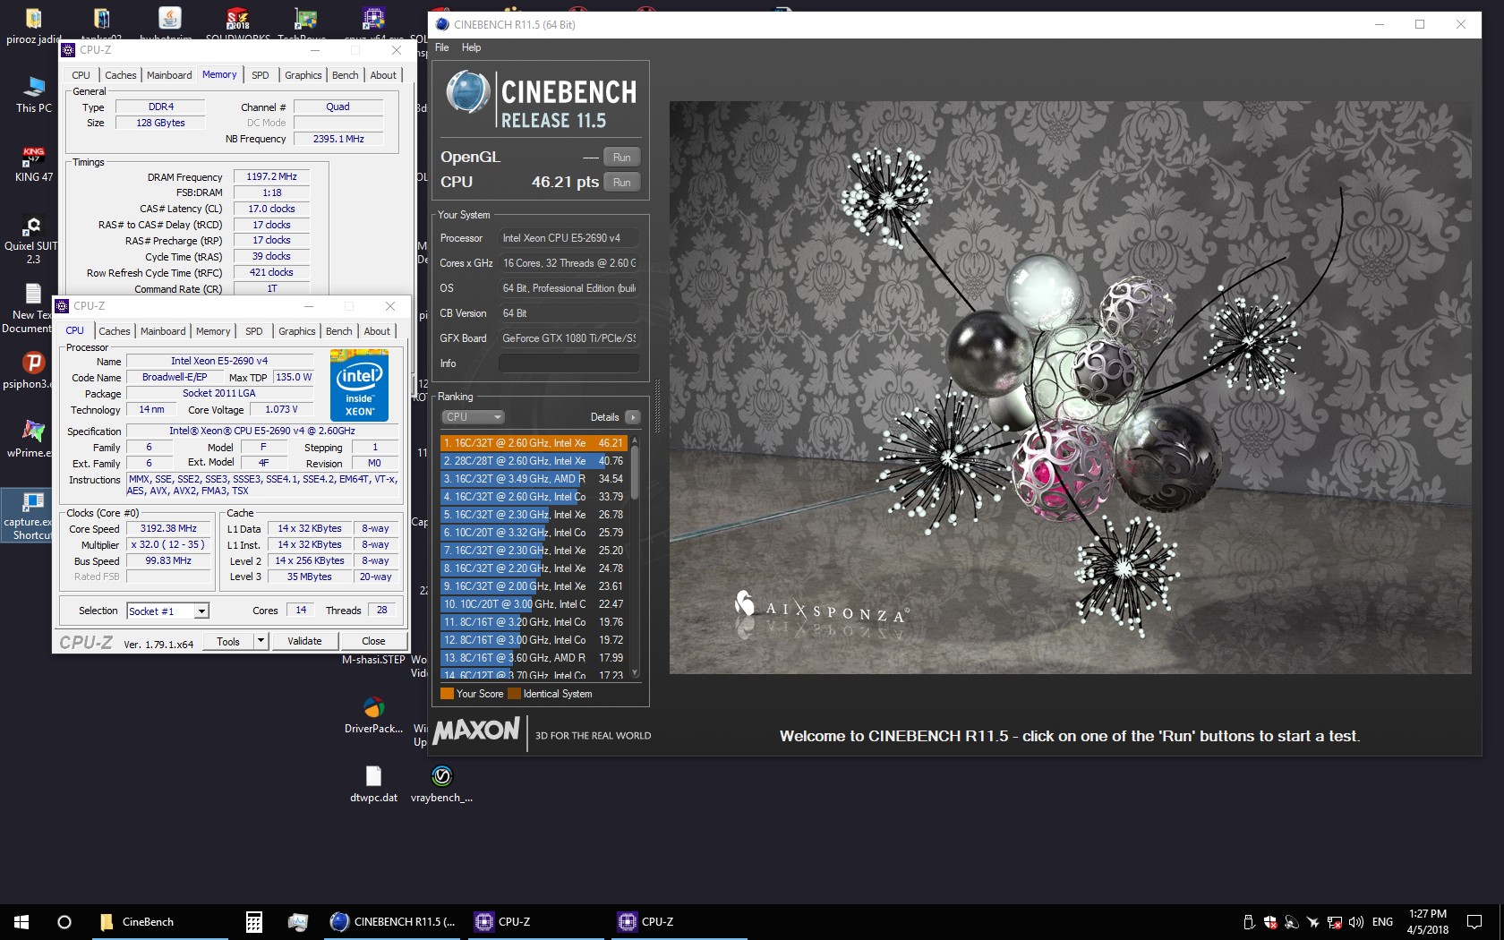Viewport: 1504px width, 940px height.
Task: Open Memory tab in front CPU-Z window
Action: point(213,331)
